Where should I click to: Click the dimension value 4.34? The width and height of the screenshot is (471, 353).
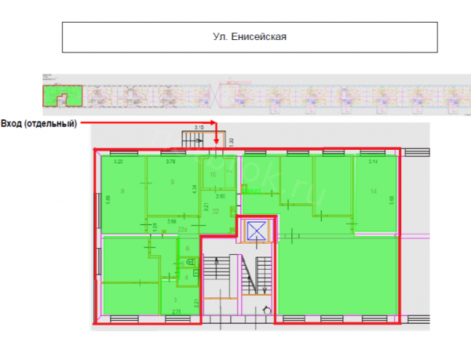195,189
